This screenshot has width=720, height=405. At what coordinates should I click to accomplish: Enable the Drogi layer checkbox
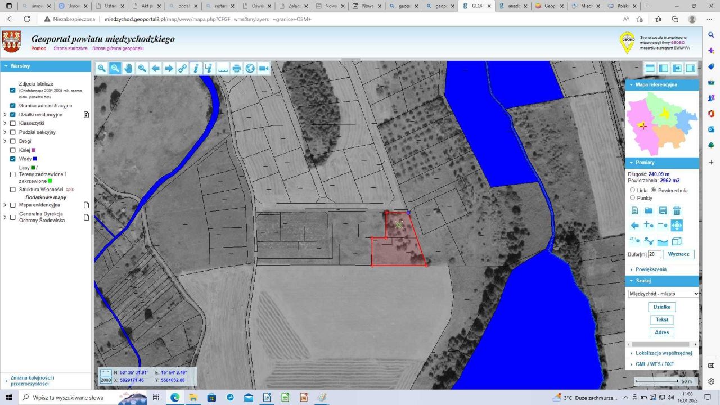[13, 141]
